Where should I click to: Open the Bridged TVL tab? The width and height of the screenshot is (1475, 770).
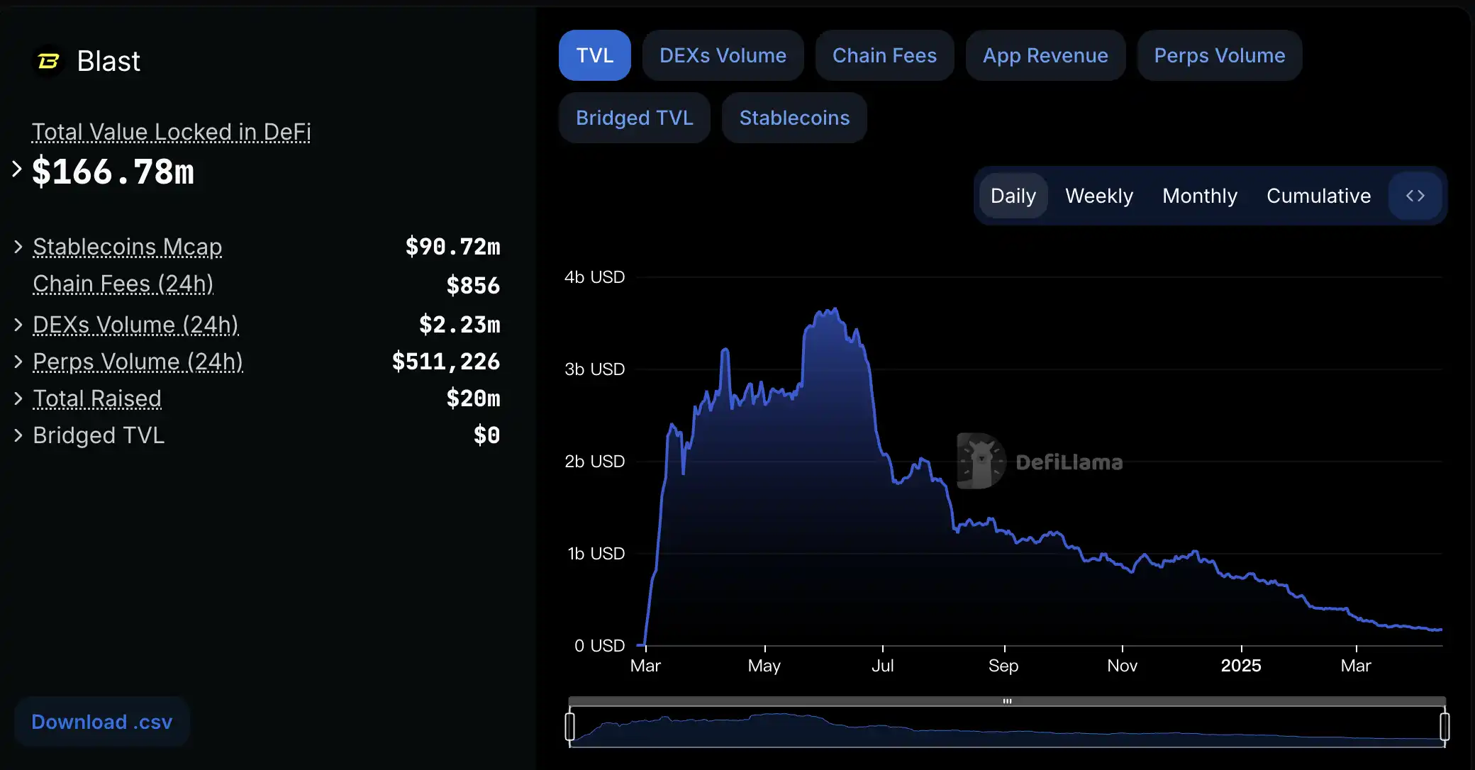(x=634, y=118)
